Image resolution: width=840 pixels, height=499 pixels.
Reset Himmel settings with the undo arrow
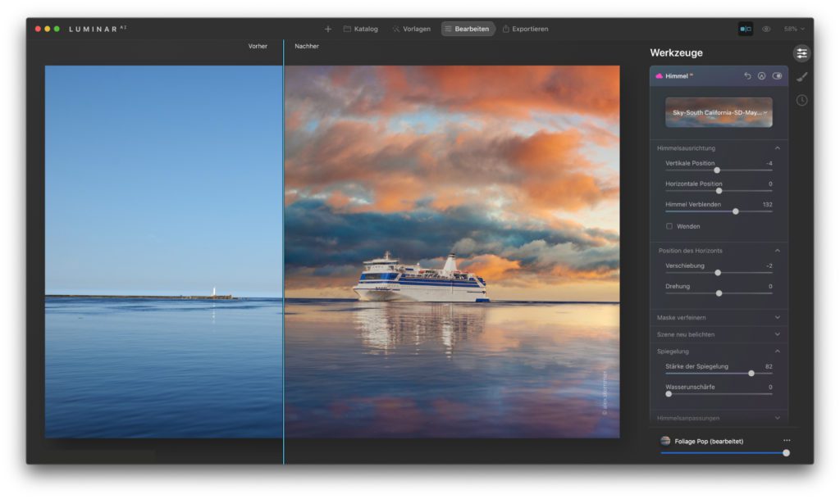click(747, 75)
